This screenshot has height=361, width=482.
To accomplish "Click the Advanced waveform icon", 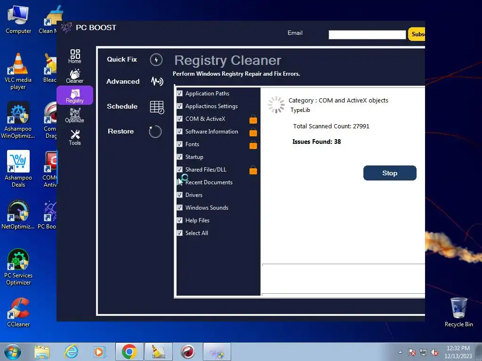I will pyautogui.click(x=157, y=81).
